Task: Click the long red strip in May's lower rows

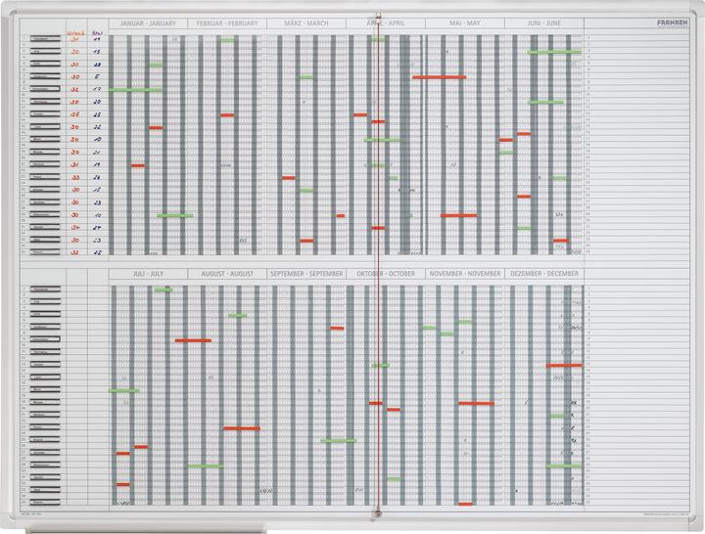Action: coord(459,215)
